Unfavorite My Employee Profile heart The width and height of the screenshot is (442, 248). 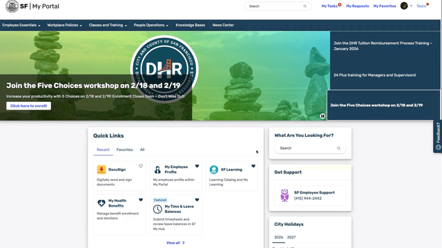pyautogui.click(x=197, y=166)
